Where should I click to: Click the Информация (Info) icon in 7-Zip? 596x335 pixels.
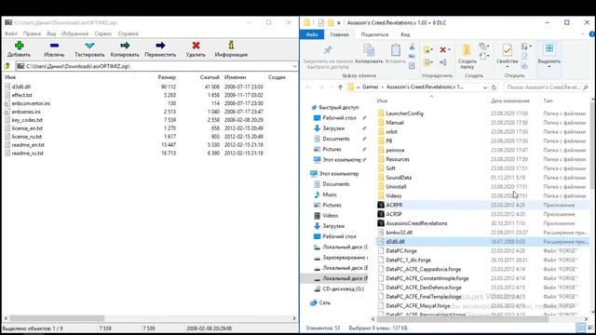[x=231, y=46]
